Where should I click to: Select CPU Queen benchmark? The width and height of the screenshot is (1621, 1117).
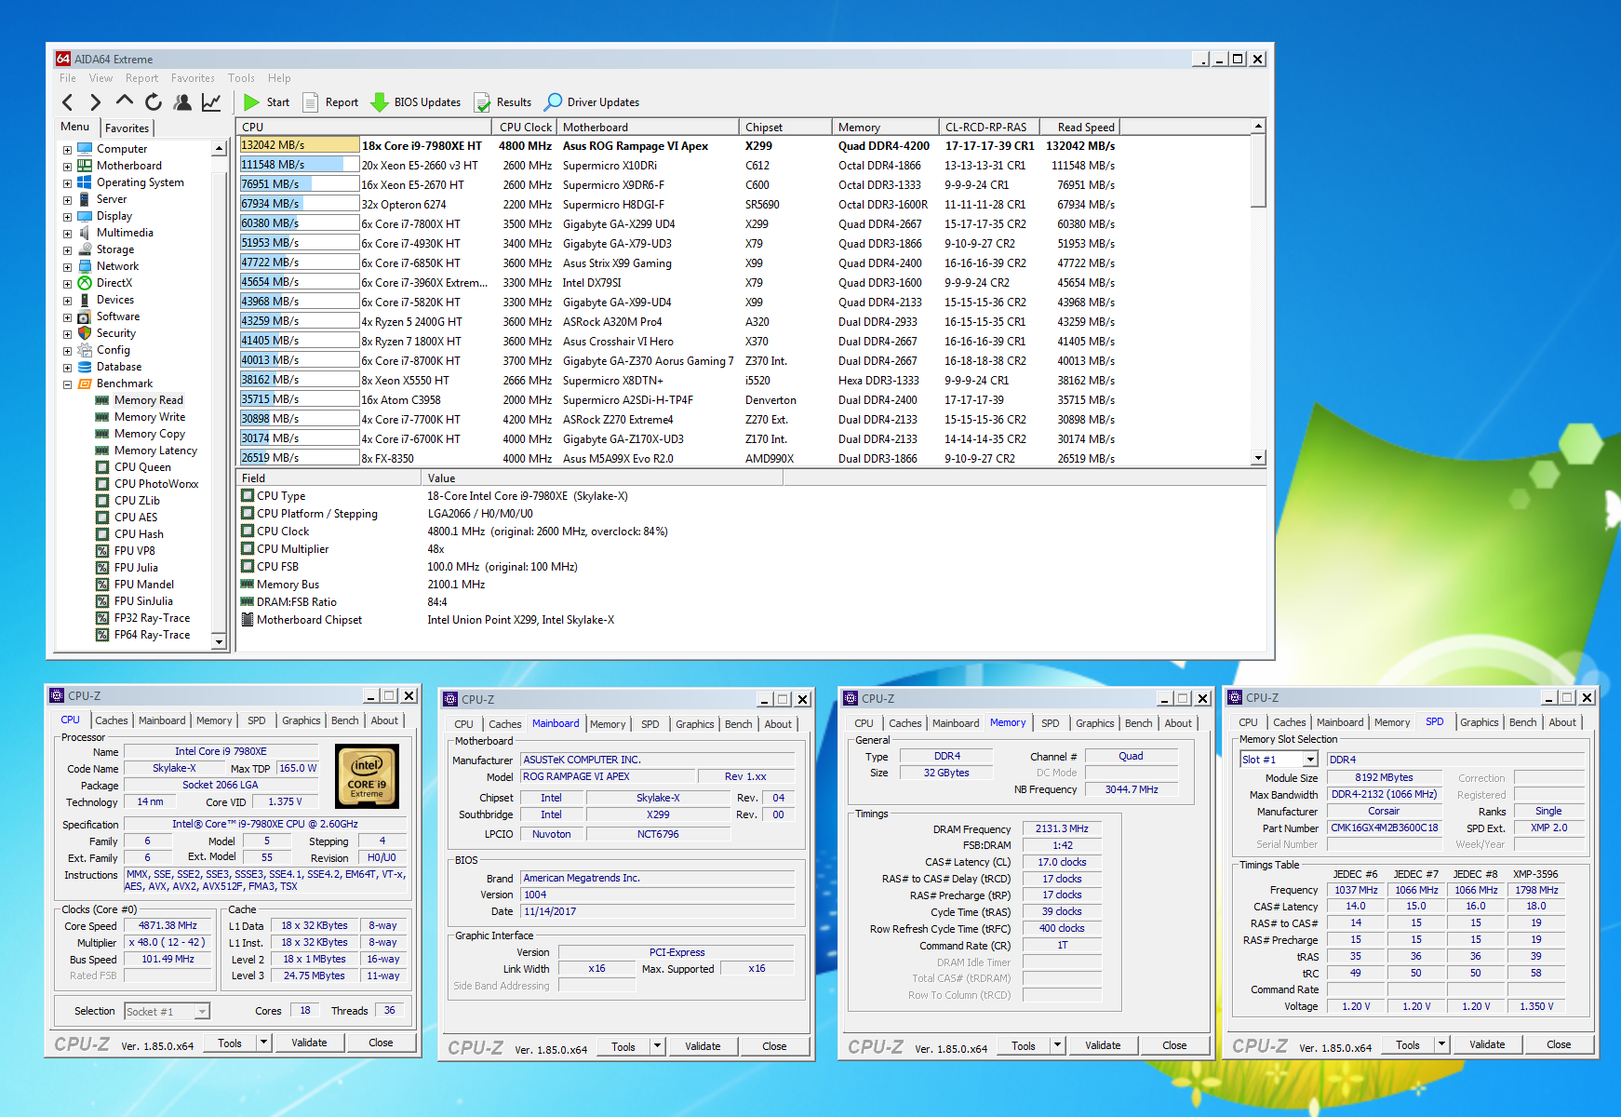[x=142, y=467]
